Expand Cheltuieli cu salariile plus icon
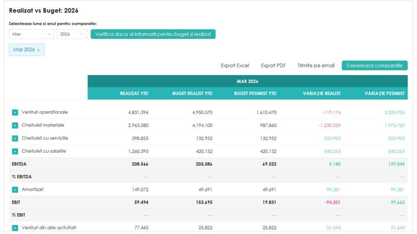This screenshot has height=234, width=417. 15,151
